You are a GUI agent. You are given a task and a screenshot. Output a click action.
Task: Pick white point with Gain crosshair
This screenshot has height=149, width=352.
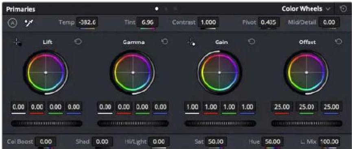pyautogui.click(x=191, y=42)
